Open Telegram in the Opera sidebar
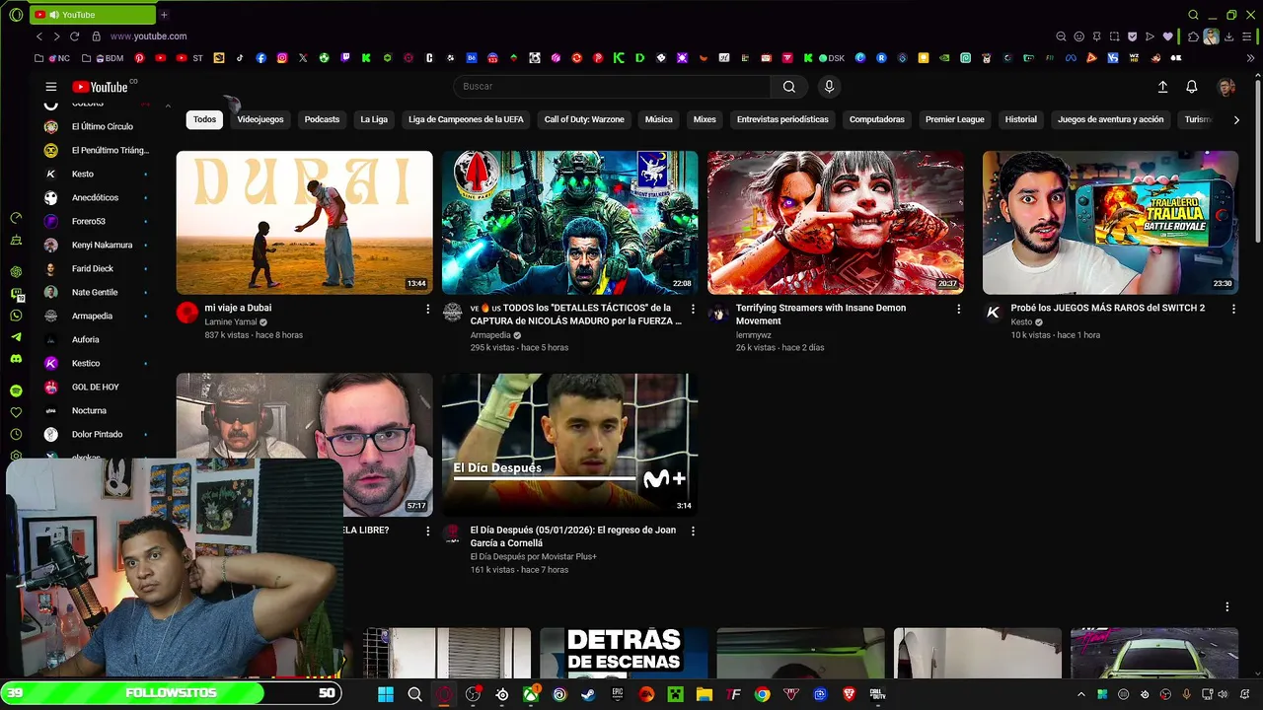The image size is (1263, 710). (16, 337)
